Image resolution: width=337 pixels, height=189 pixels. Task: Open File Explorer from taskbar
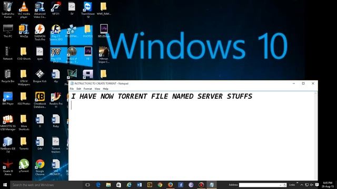[108, 185]
